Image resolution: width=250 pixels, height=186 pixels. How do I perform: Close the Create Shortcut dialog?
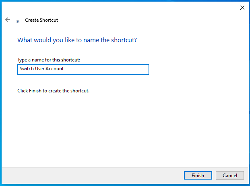click(242, 8)
